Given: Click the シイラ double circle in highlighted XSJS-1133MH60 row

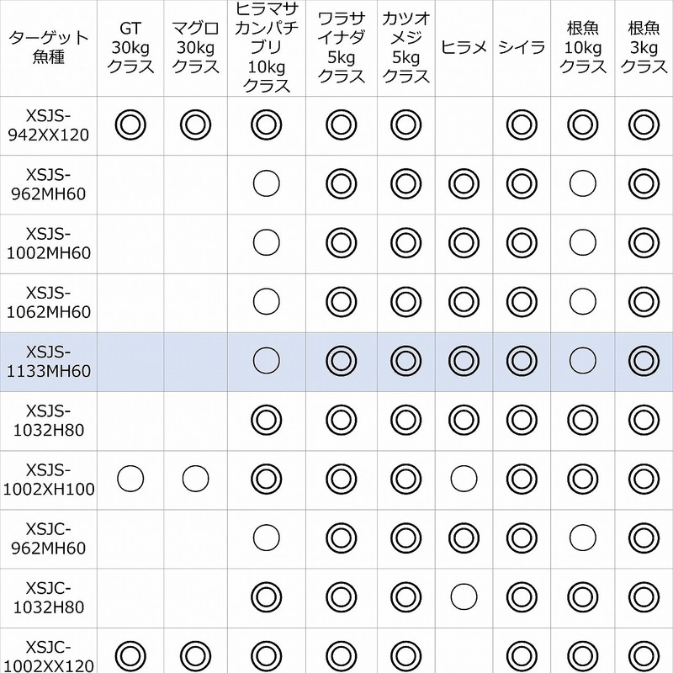Looking at the screenshot, I should click(x=522, y=360).
